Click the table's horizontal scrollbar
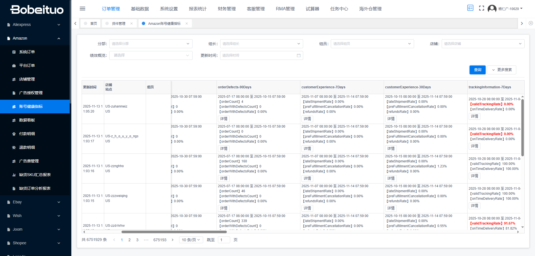Viewport: 535px width, 256px height. coord(174,232)
